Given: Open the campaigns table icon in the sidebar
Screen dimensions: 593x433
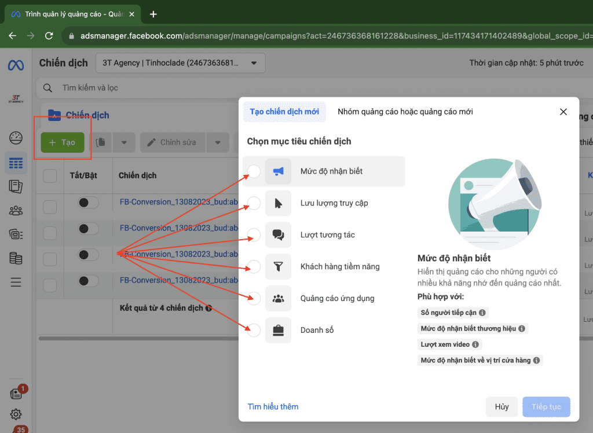Looking at the screenshot, I should [x=16, y=163].
